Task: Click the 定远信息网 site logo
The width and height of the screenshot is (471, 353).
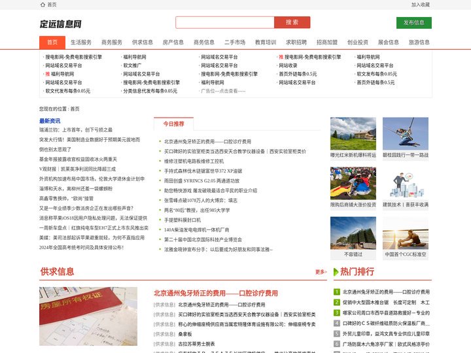Action: coord(60,24)
